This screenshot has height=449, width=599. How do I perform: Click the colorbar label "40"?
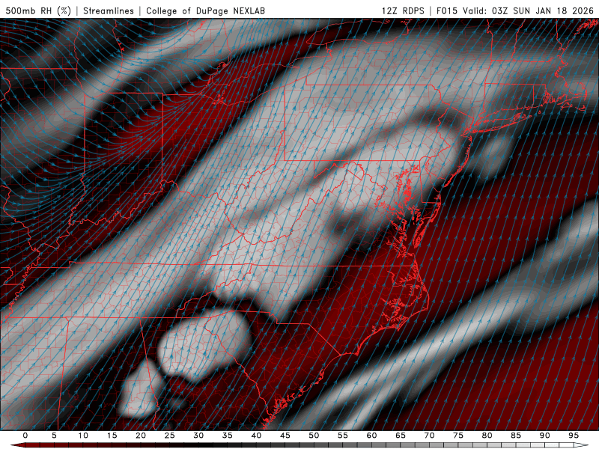point(256,436)
